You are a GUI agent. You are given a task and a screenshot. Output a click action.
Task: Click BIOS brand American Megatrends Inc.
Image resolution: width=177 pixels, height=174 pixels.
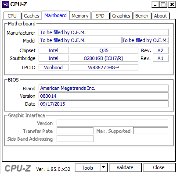tap(104, 88)
